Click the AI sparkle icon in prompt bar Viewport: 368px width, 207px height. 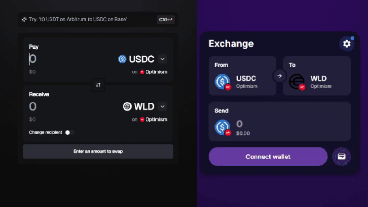point(24,20)
